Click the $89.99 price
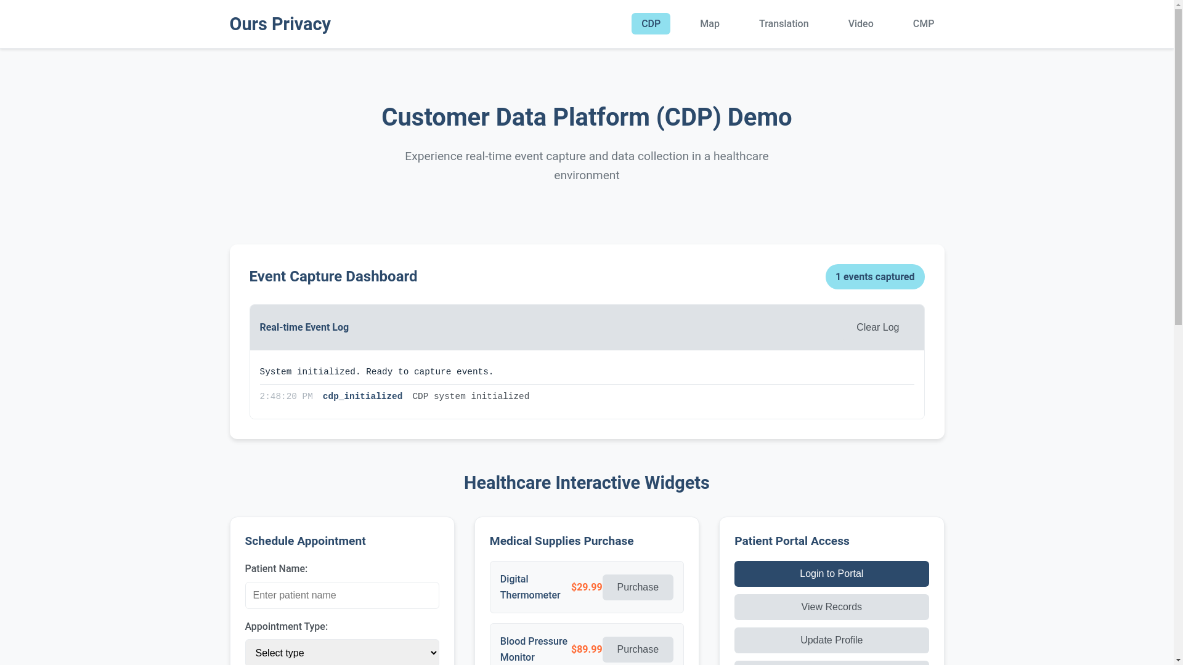 click(x=587, y=650)
